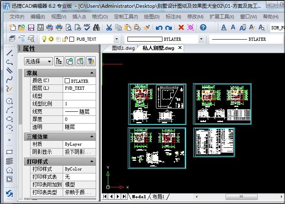The width and height of the screenshot is (285, 204).
Task: Select the Circle drawing tool
Action: [x=9, y=101]
